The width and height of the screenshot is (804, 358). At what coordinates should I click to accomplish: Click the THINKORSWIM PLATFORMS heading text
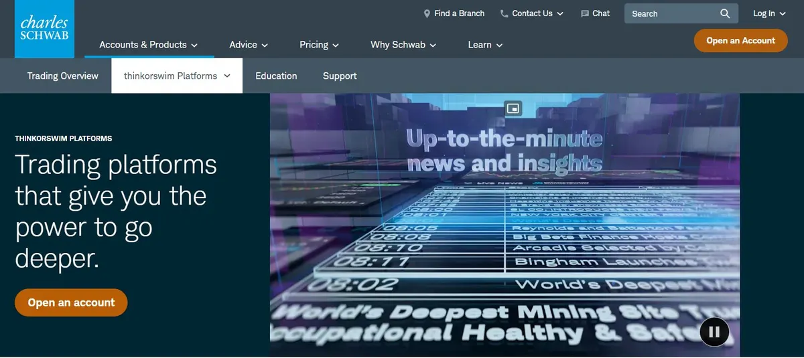pos(64,139)
